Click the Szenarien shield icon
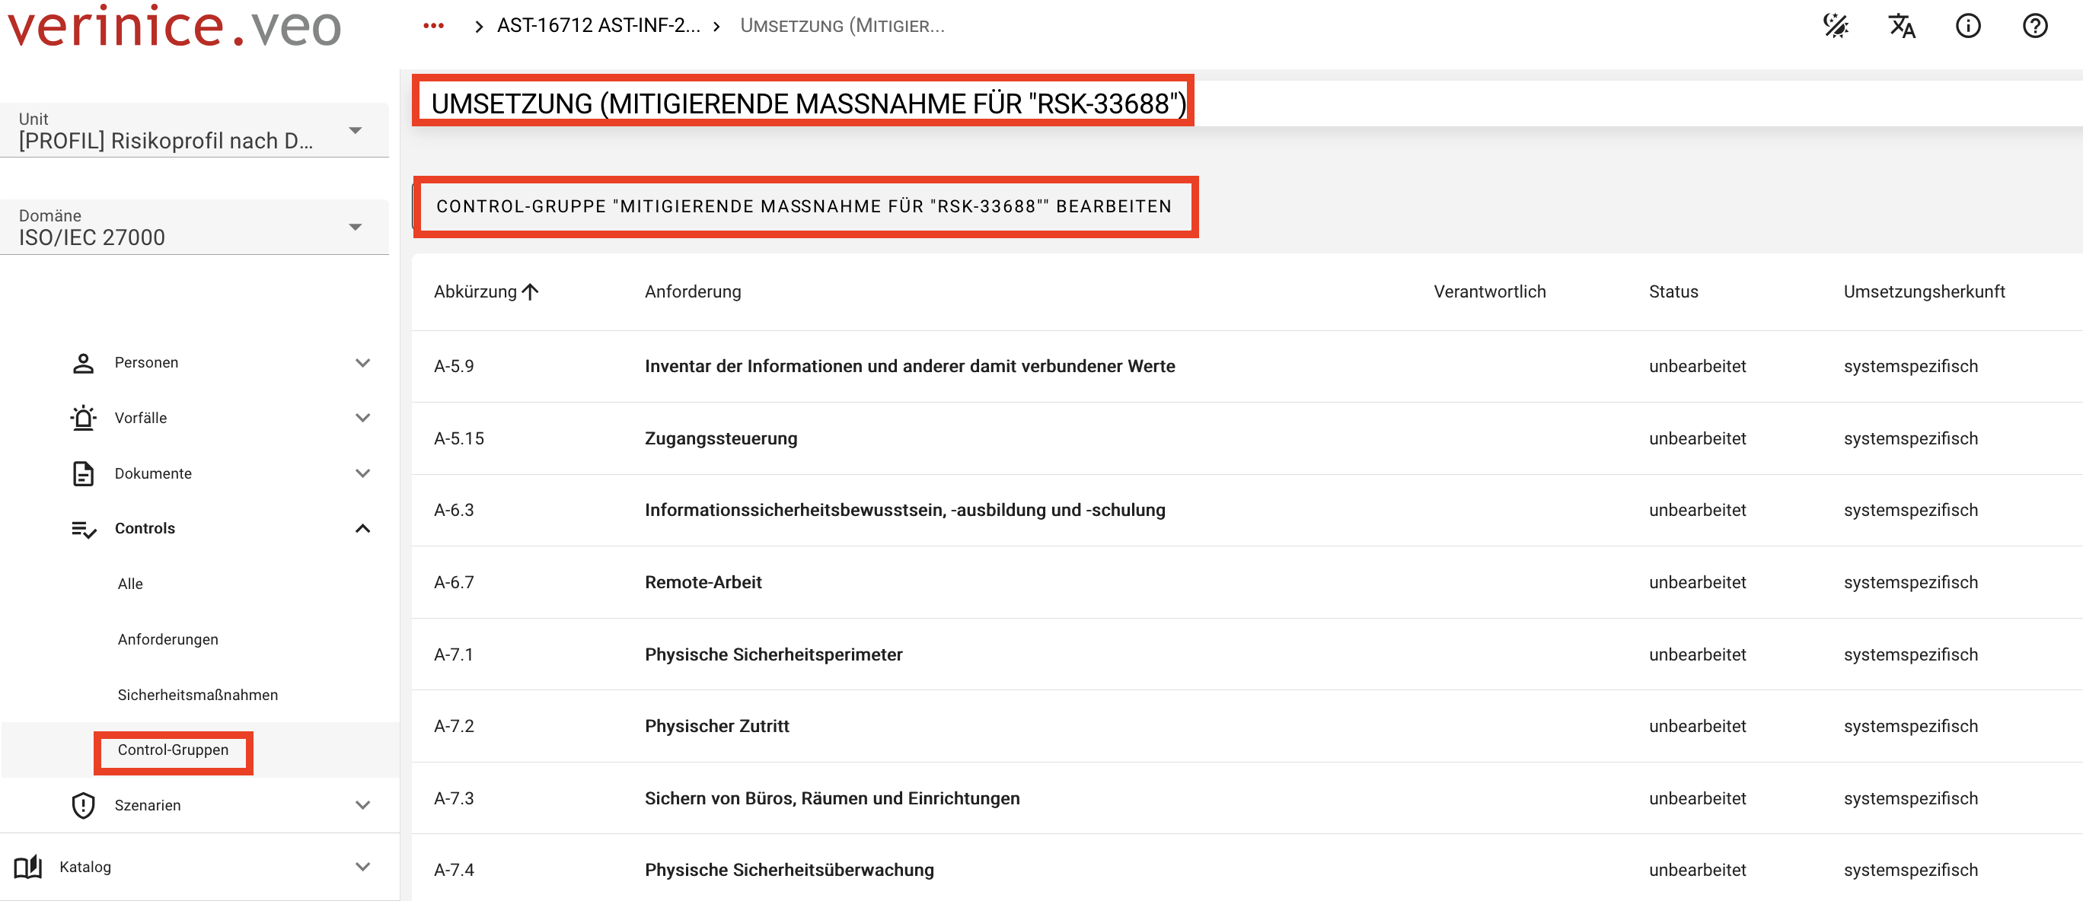 pyautogui.click(x=83, y=805)
